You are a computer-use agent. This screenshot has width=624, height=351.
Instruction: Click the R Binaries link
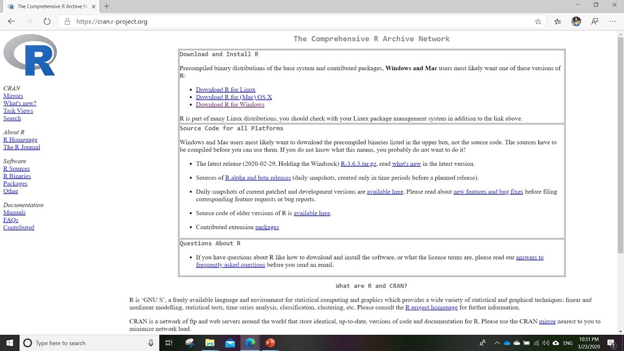[17, 176]
